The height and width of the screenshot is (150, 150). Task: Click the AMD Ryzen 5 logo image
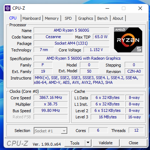[128, 40]
